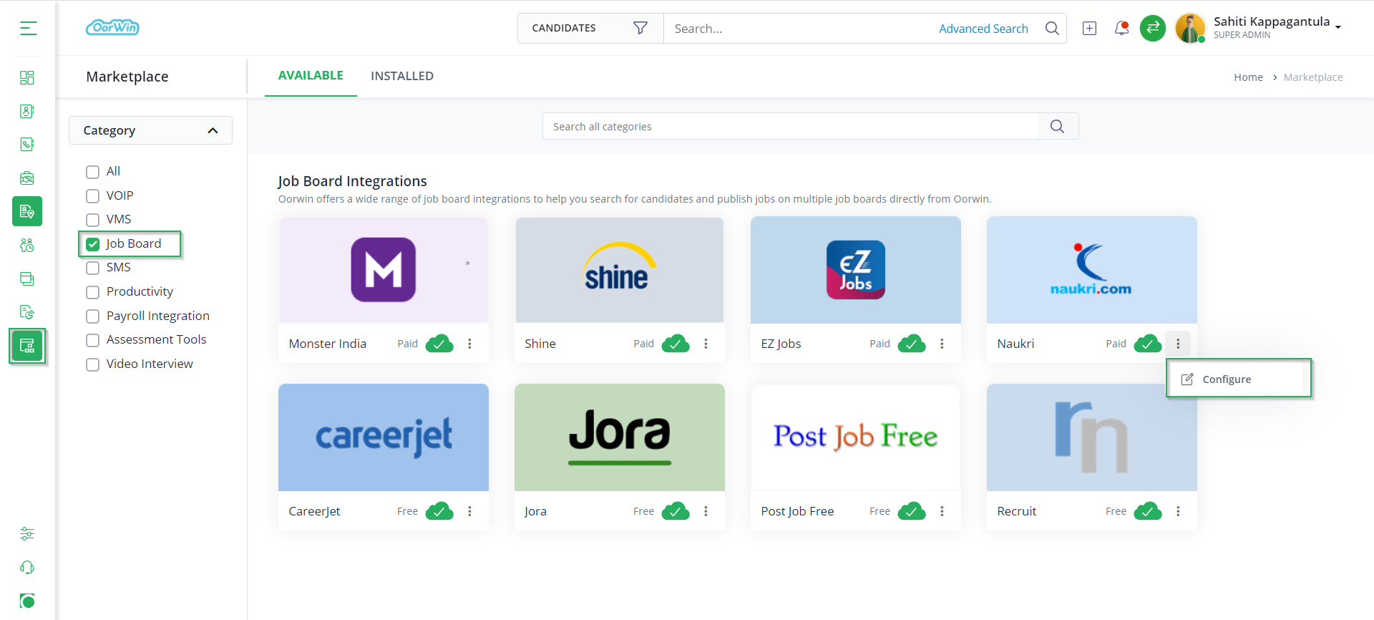
Task: Click the Search all categories field
Action: coord(790,127)
